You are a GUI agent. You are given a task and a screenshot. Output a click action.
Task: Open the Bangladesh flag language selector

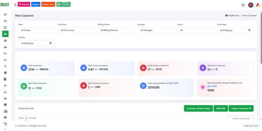point(251,5)
